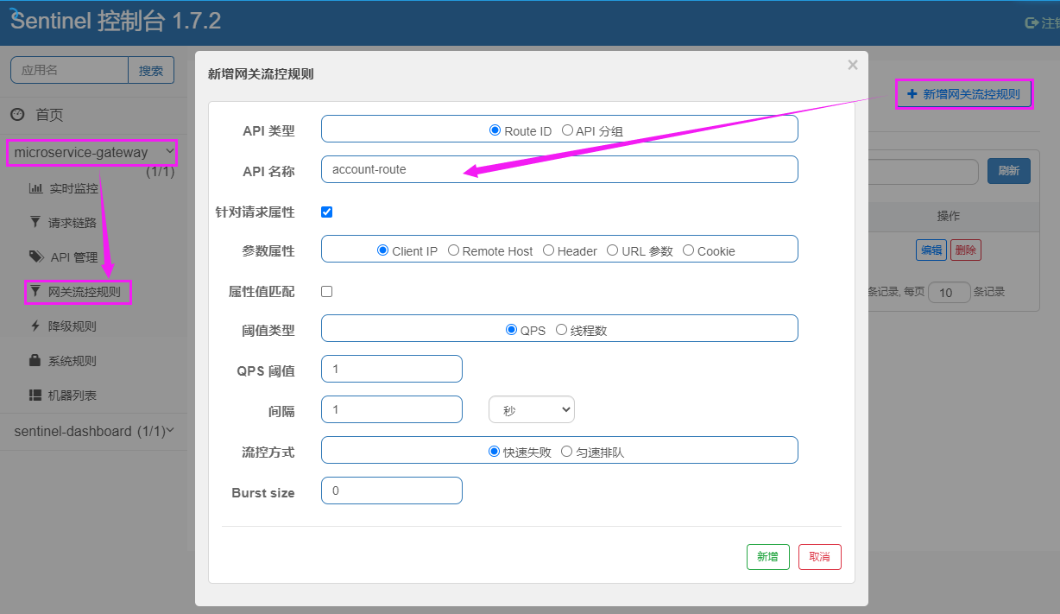This screenshot has width=1060, height=614.
Task: Click the page size field showing 10
Action: point(950,293)
